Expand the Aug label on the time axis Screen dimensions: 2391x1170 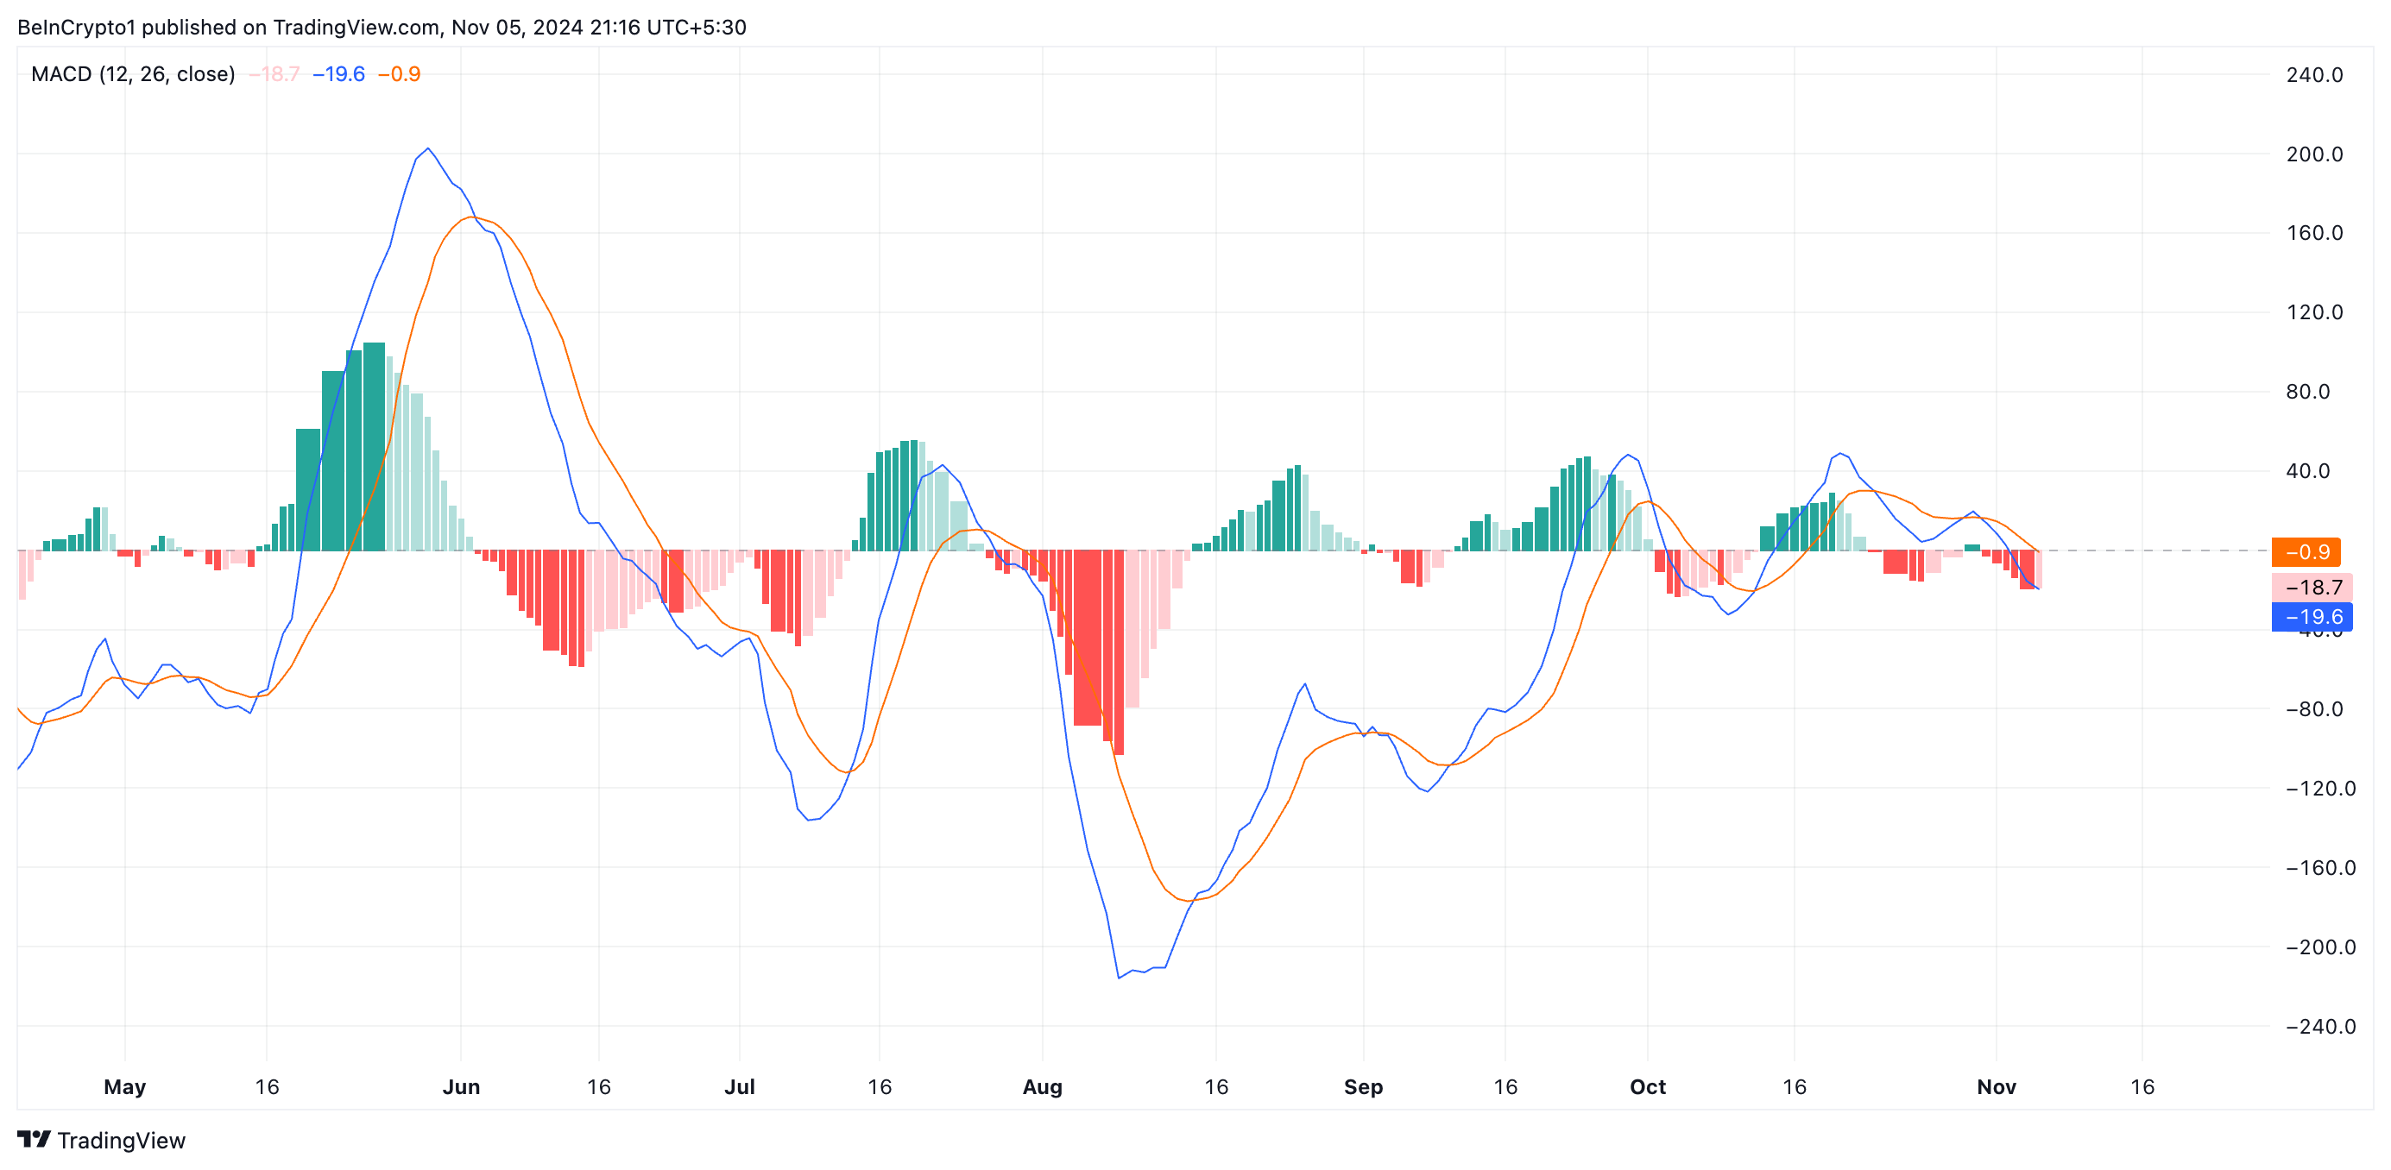(1044, 1086)
